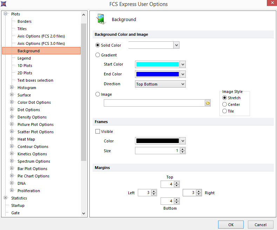
Task: Click the Image file path input field
Action: [x=154, y=103]
